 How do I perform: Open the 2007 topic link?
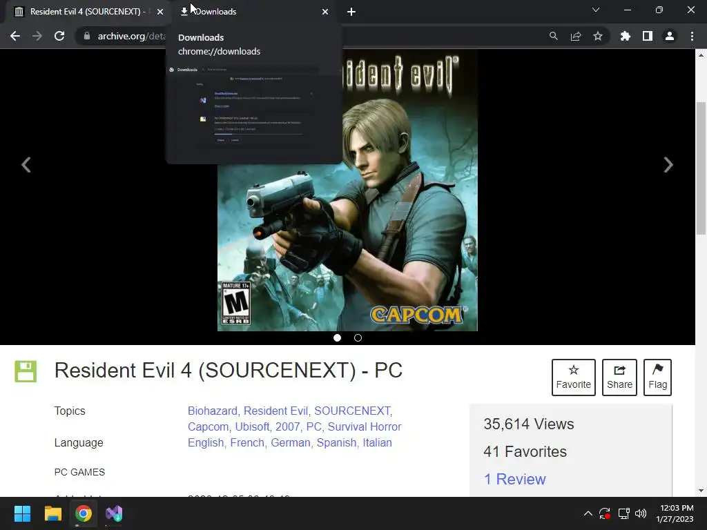coord(287,426)
